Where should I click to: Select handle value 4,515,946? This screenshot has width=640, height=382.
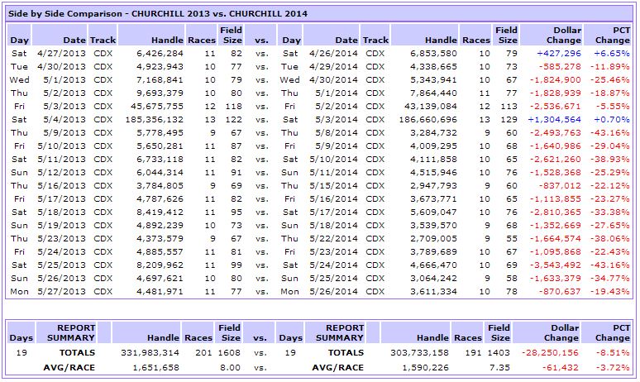coord(433,173)
